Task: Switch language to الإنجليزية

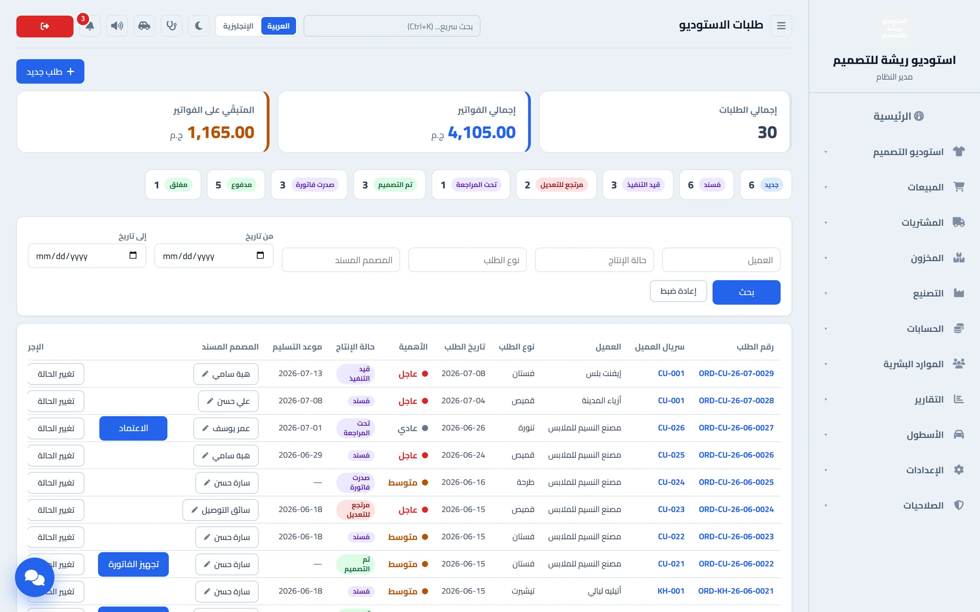Action: 238,26
